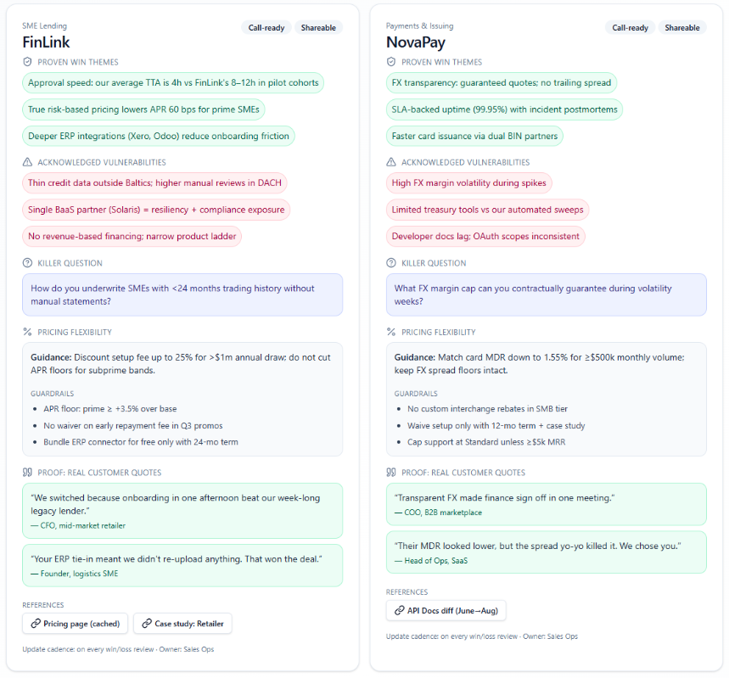The height and width of the screenshot is (678, 729).
Task: Open the Case study: Retailer reference
Action: click(x=183, y=623)
